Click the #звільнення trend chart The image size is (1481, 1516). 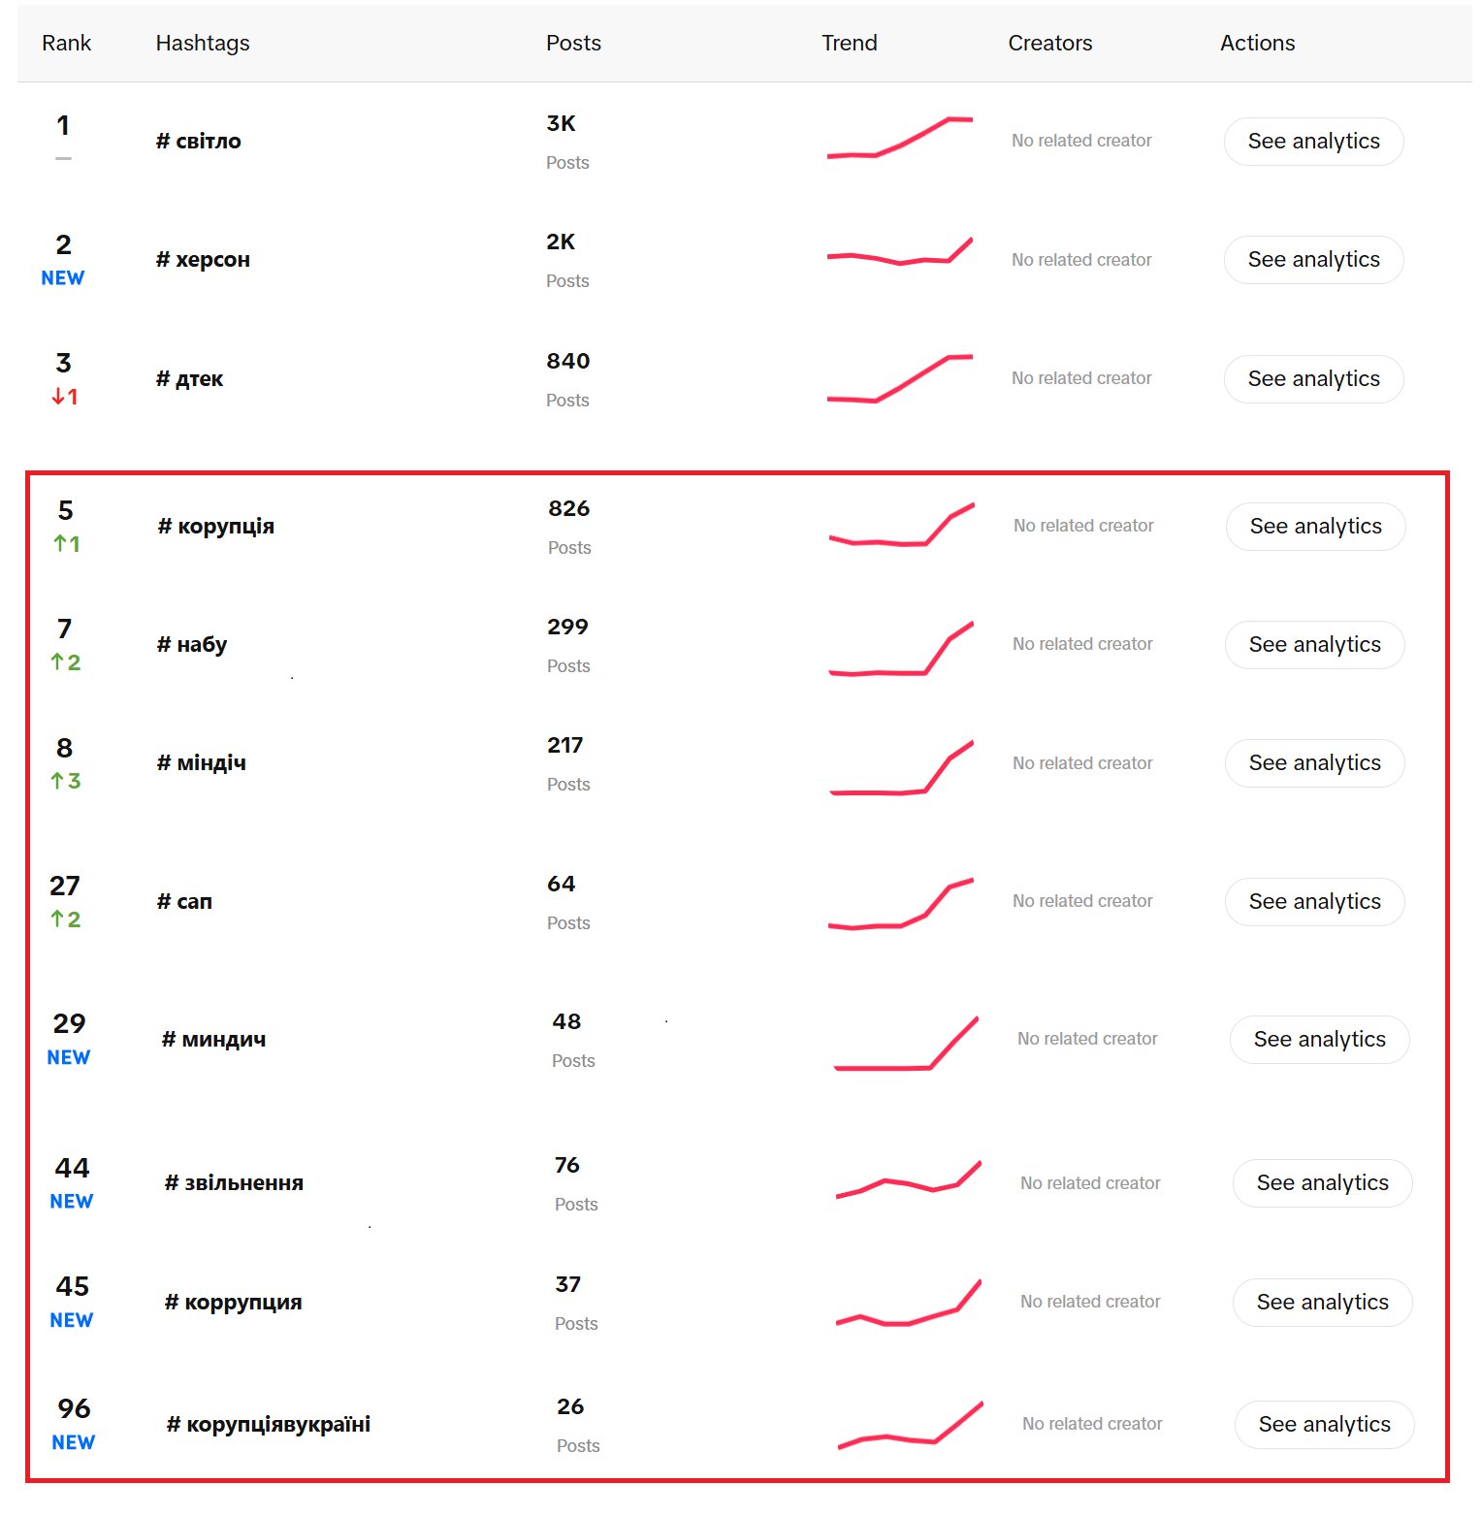click(908, 1180)
